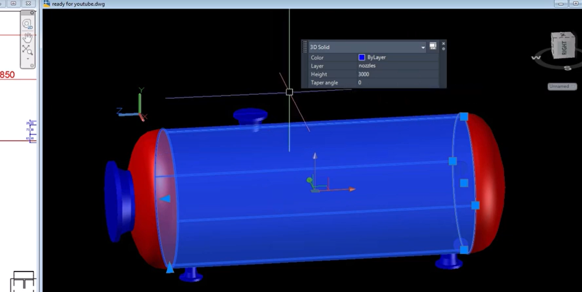This screenshot has height=292, width=582.
Task: Close the floating navigation bar
Action: tap(32, 13)
